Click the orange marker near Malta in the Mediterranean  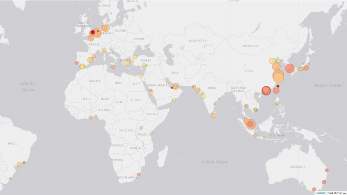point(113,67)
